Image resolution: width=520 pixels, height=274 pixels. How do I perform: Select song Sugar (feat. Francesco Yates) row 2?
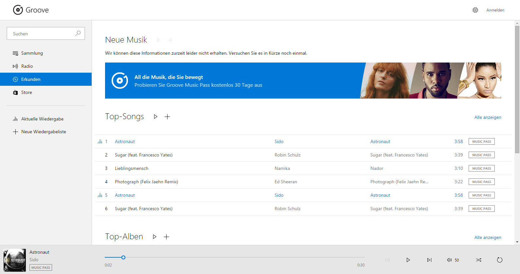(144, 155)
